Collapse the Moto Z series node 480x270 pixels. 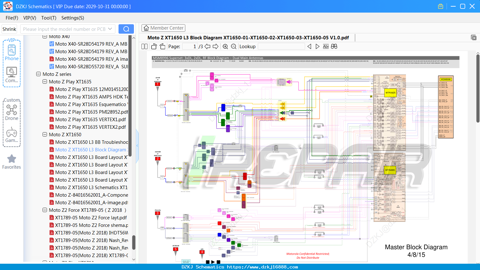click(x=38, y=74)
